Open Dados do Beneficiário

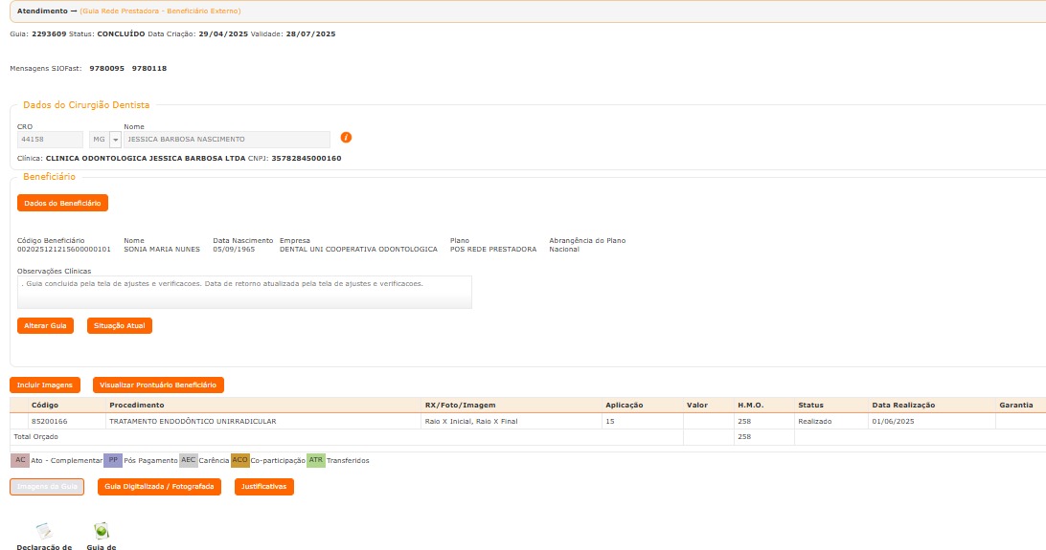coord(62,203)
